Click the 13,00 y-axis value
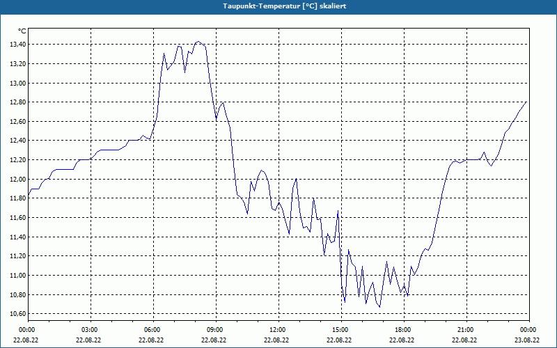 pyautogui.click(x=18, y=83)
